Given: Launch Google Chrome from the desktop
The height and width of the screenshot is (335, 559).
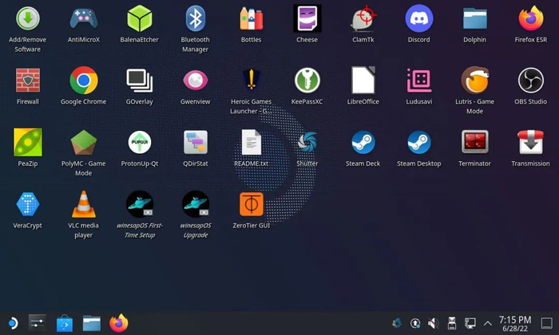Looking at the screenshot, I should [83, 80].
